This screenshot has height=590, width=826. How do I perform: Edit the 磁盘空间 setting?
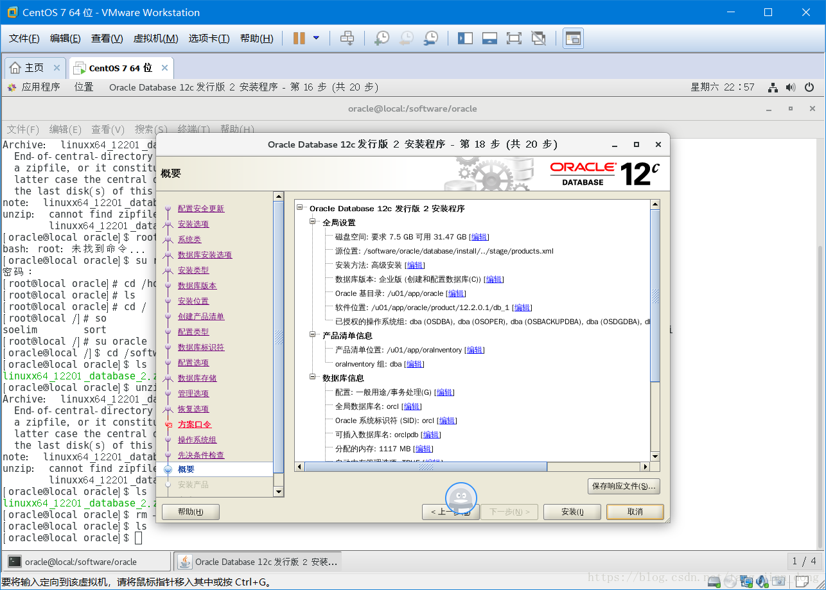tap(479, 237)
